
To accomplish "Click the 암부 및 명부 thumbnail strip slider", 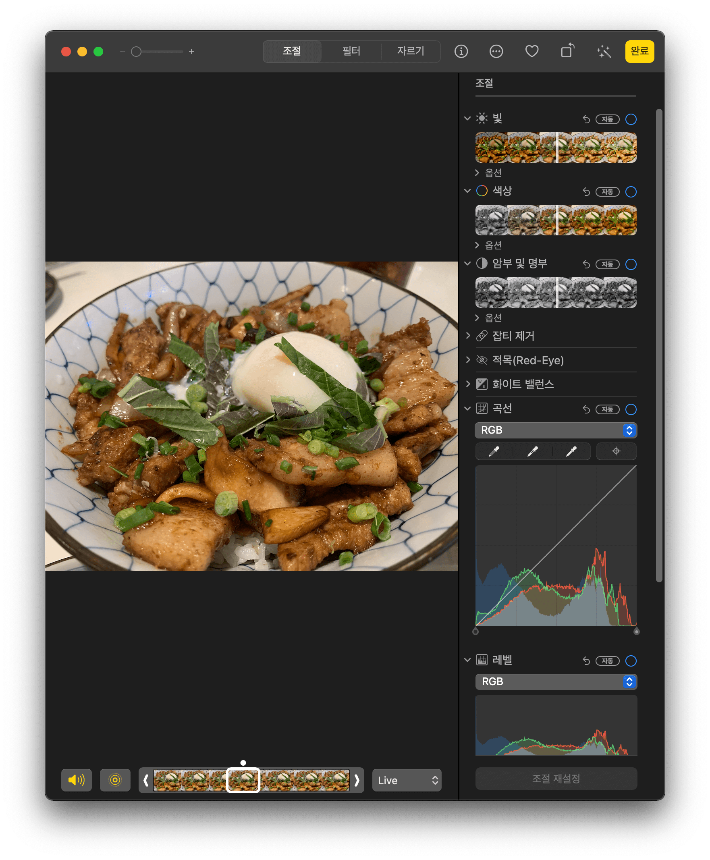I will 556,293.
